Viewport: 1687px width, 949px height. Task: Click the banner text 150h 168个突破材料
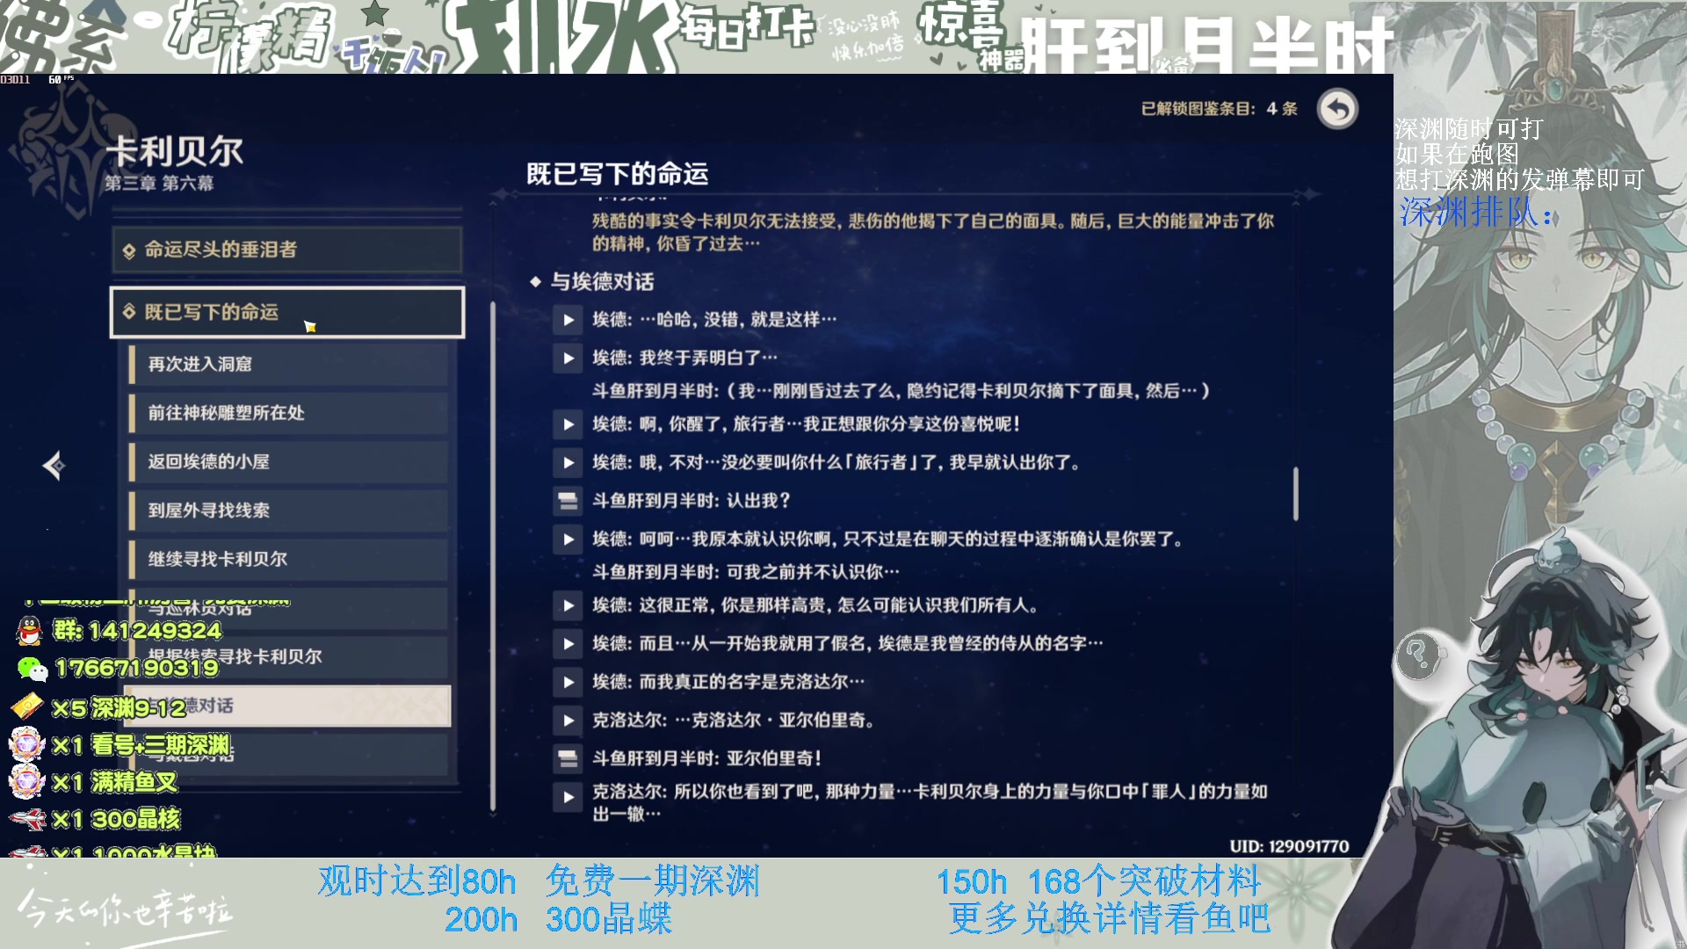click(x=1098, y=881)
